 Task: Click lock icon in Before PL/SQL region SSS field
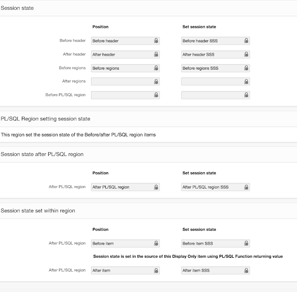[246, 95]
